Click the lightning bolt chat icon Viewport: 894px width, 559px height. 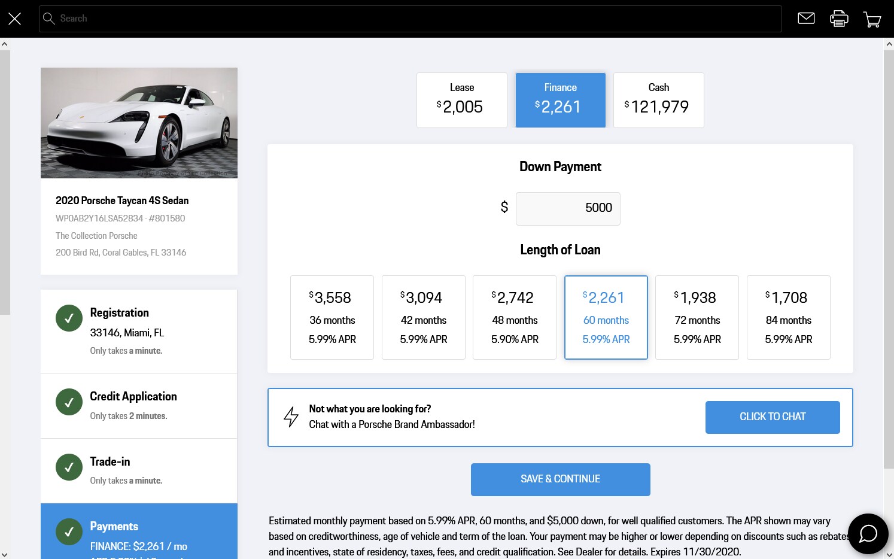291,417
